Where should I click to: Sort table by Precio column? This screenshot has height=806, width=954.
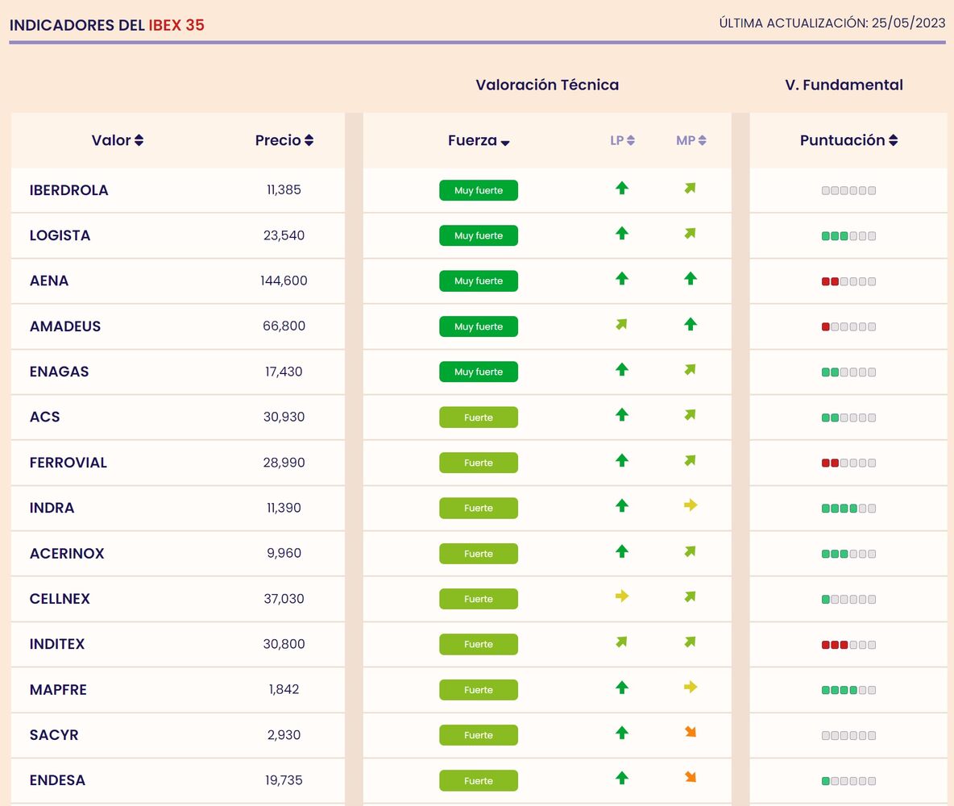284,140
